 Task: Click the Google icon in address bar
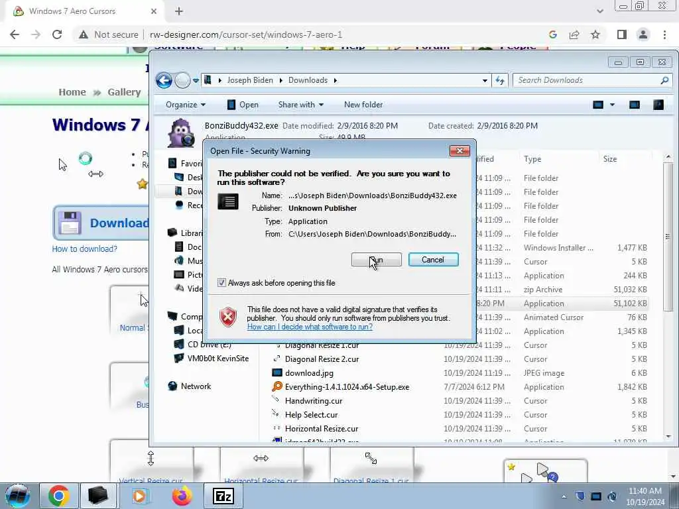click(552, 34)
